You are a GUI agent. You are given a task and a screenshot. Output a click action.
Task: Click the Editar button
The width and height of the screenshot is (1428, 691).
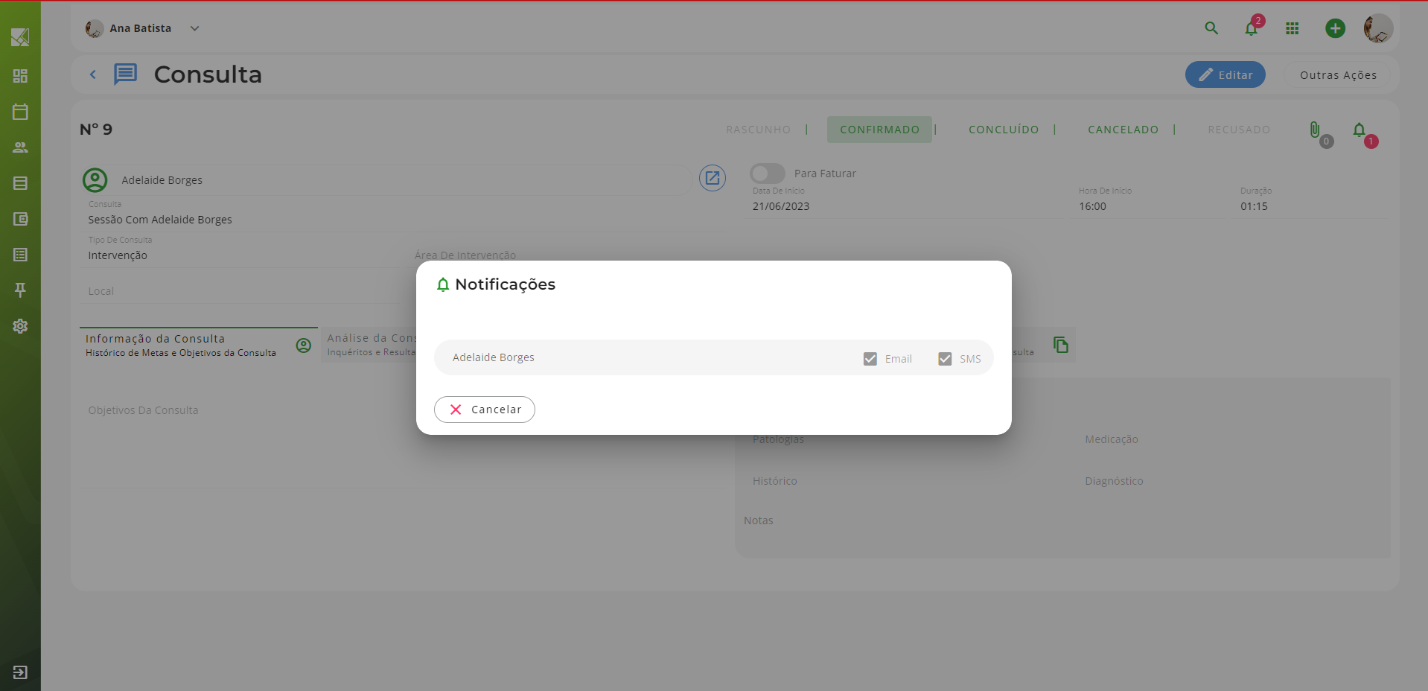click(1225, 75)
